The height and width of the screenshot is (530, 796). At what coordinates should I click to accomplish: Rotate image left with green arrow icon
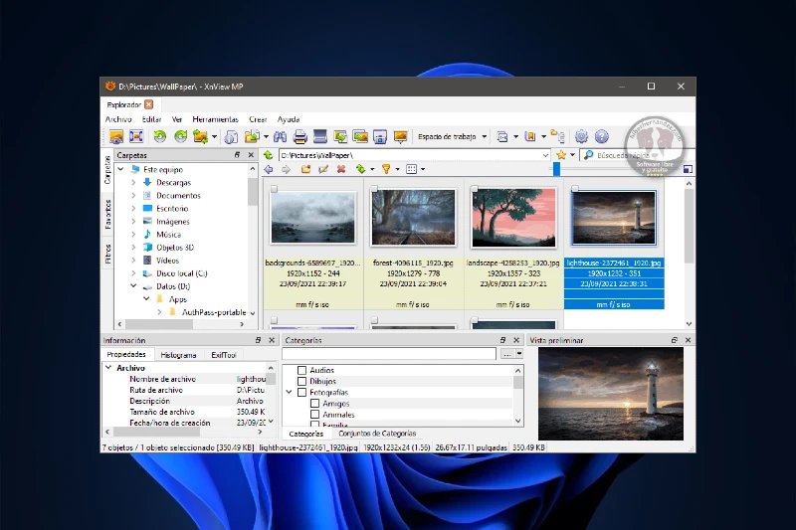pos(159,136)
